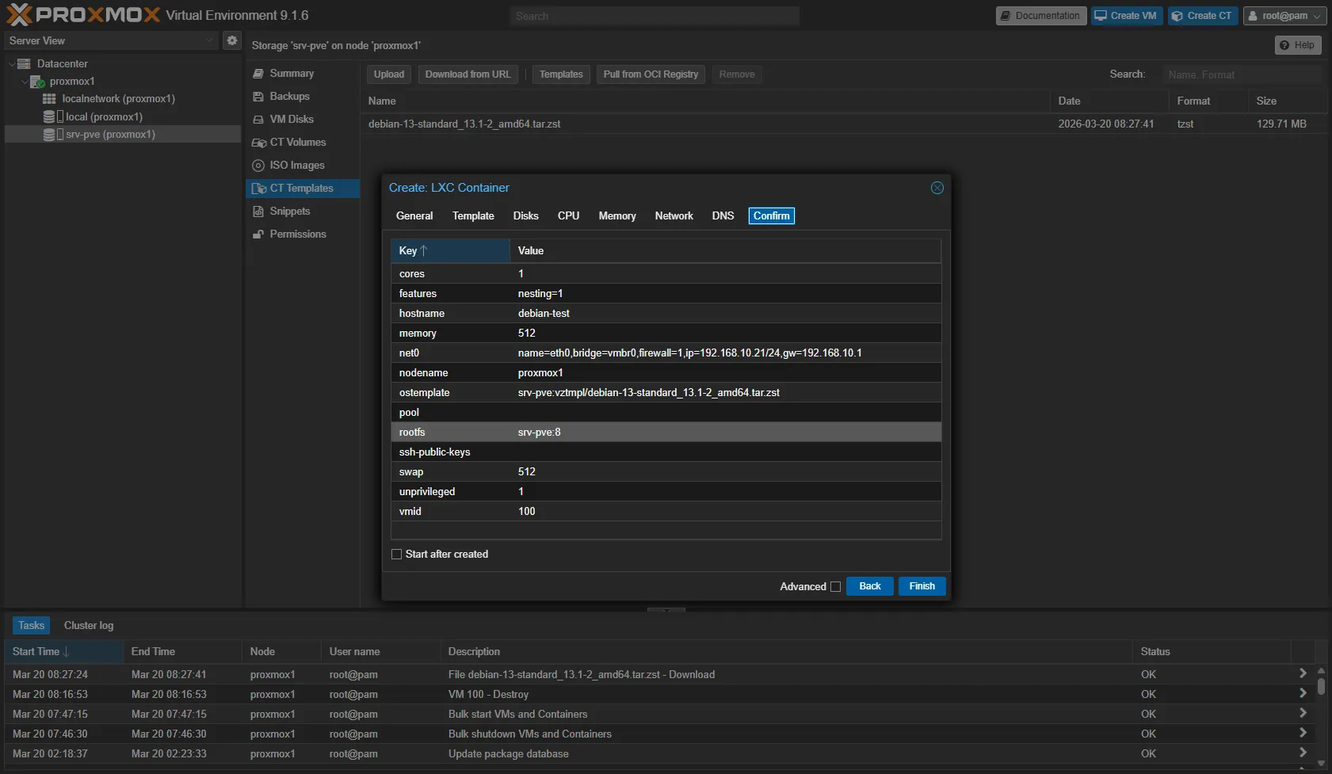
Task: Switch to the Network wizard tab
Action: (x=674, y=216)
